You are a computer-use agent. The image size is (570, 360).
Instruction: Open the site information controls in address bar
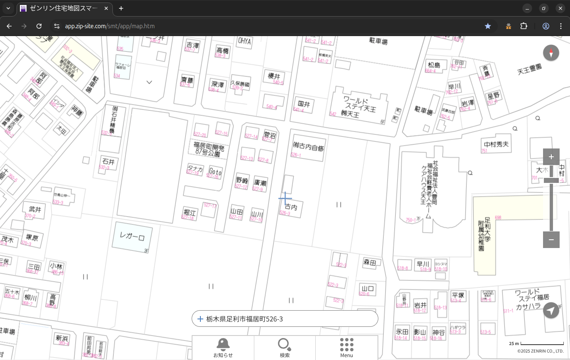click(57, 26)
